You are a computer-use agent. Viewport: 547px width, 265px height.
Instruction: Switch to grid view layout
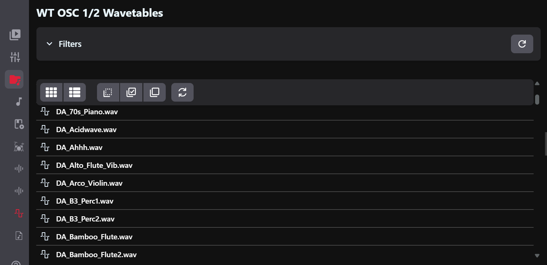[x=51, y=92]
